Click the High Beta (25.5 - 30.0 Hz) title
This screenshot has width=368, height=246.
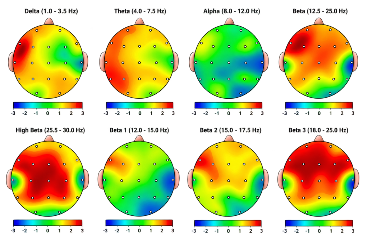tap(50, 130)
